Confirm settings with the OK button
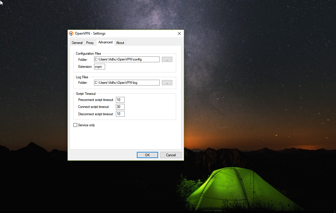This screenshot has width=336, height=213. tap(147, 155)
